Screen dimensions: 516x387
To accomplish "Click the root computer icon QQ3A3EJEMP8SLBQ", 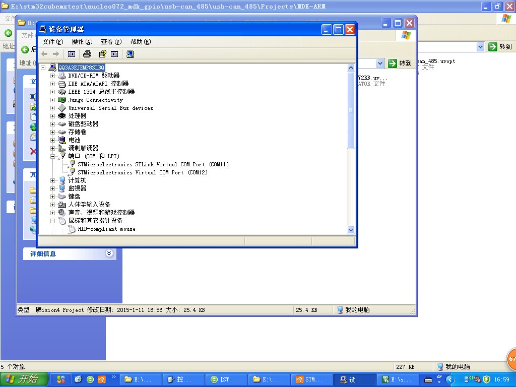I will click(52, 68).
